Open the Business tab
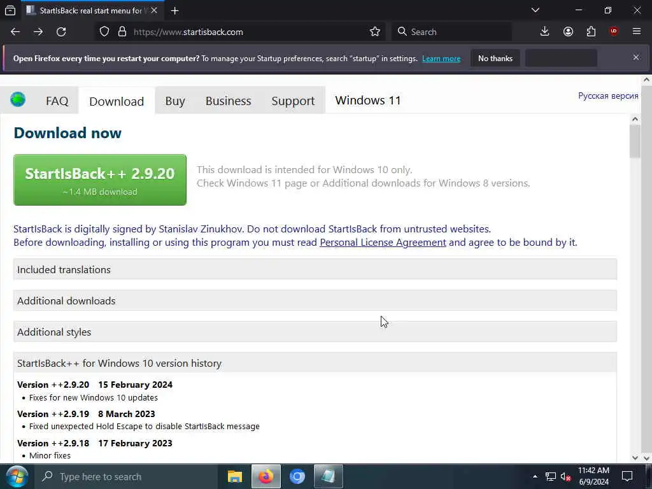The image size is (652, 489). 229,101
